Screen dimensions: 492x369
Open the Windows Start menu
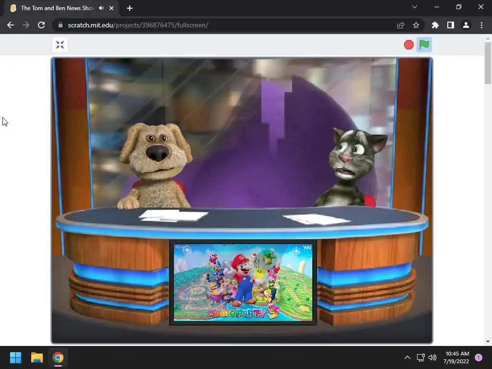(15, 357)
